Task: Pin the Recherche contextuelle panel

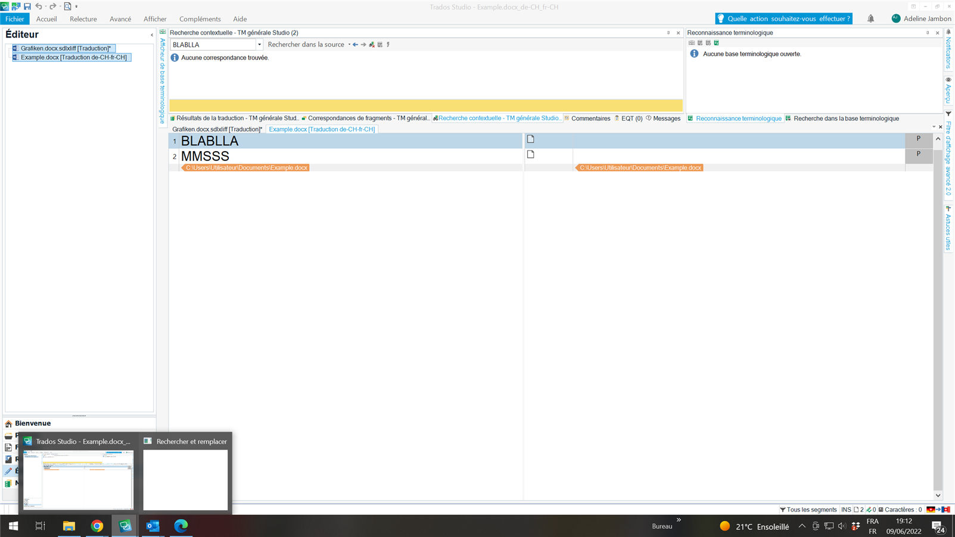Action: pyautogui.click(x=668, y=33)
